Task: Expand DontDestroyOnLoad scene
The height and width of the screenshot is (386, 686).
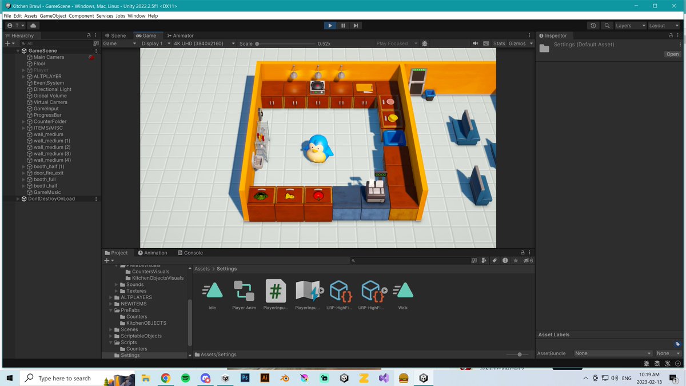Action: [18, 199]
